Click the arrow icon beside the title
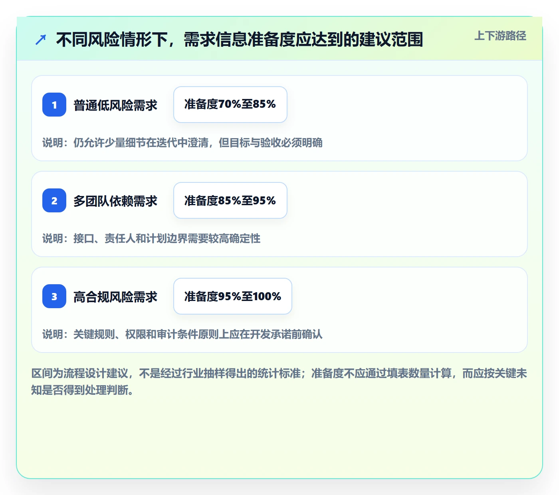This screenshot has width=559, height=495. [x=41, y=40]
